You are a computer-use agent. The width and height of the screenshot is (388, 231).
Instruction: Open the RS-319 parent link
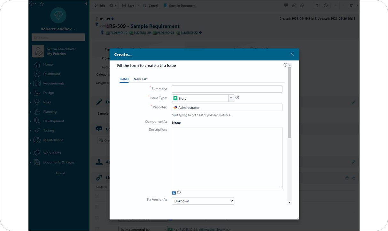105,19
